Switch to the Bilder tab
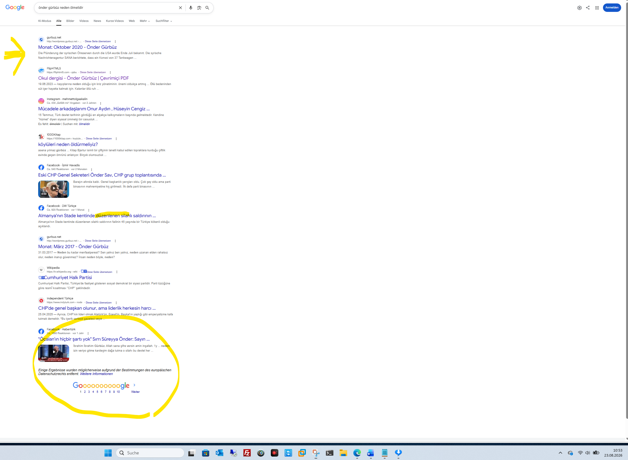 tap(70, 21)
